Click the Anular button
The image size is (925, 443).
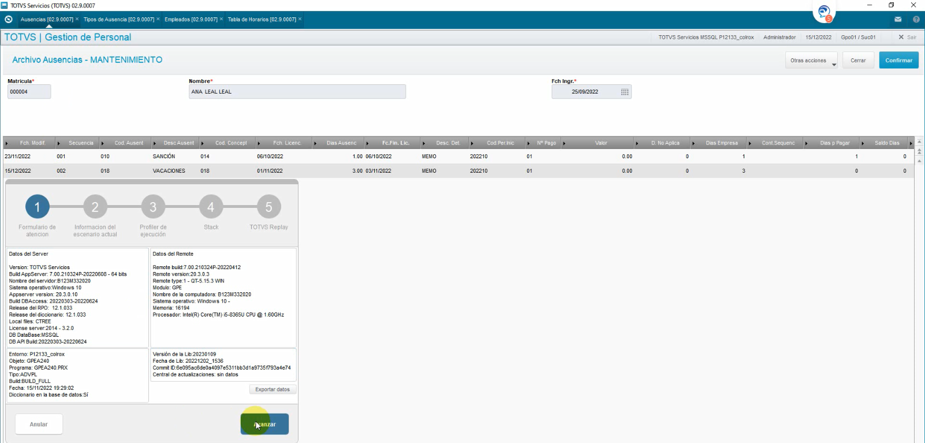click(x=39, y=425)
